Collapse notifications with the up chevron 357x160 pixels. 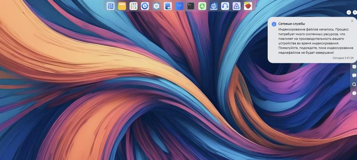(349, 13)
